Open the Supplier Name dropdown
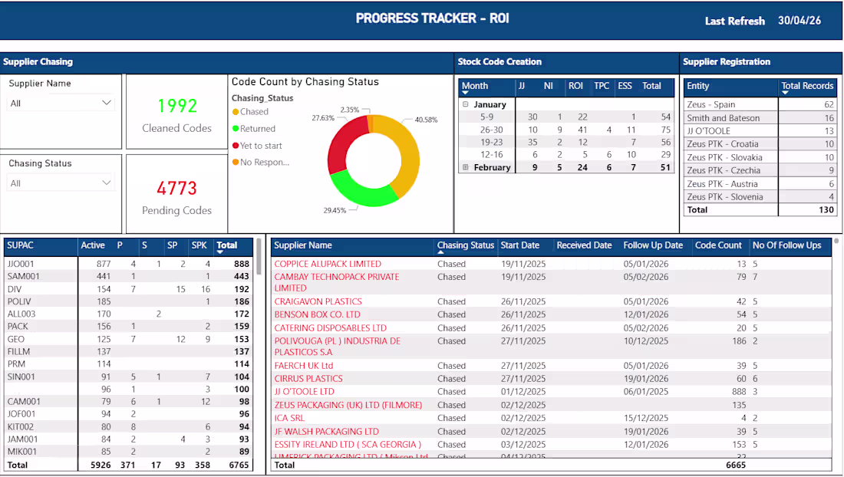Screen dimensions: 844x477 pyautogui.click(x=108, y=101)
